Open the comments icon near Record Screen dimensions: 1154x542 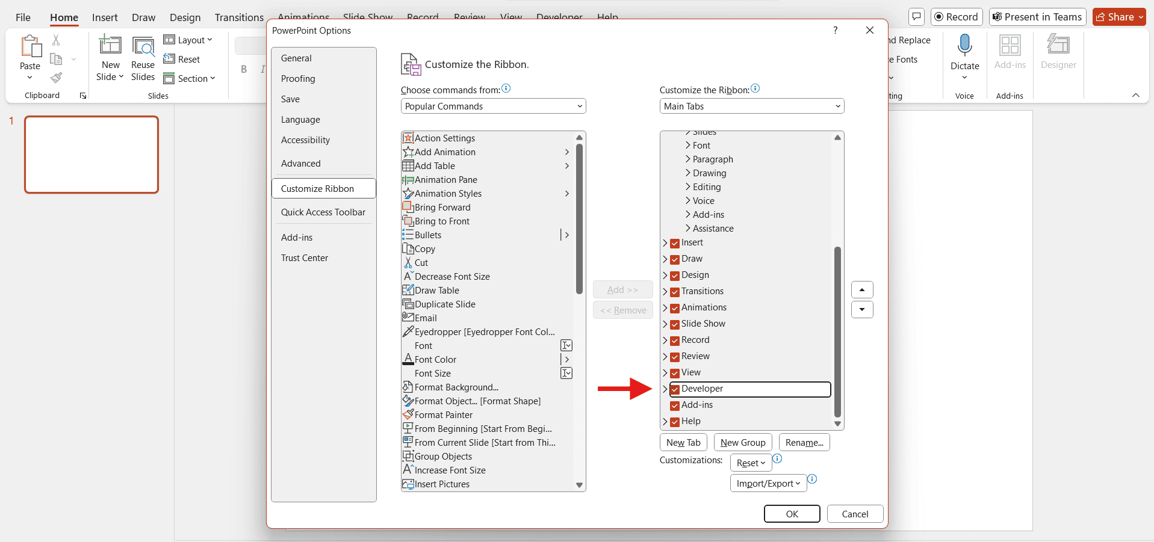pyautogui.click(x=916, y=17)
